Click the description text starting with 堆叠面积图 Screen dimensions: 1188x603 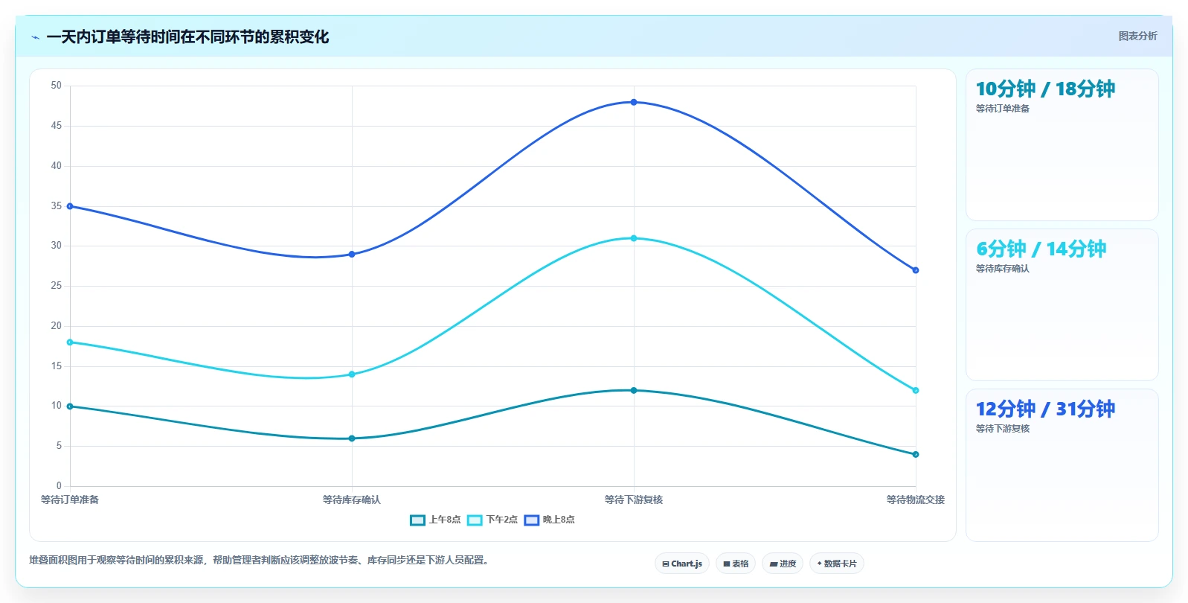point(260,561)
